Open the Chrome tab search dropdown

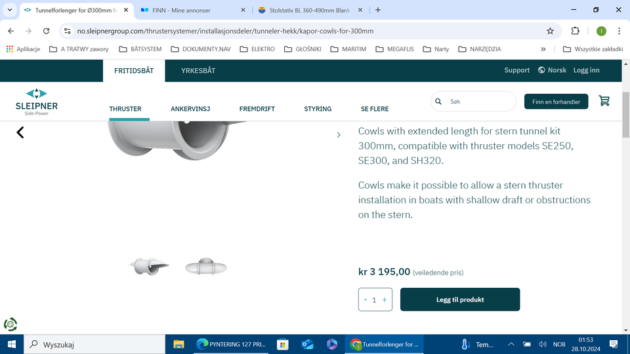[10, 10]
